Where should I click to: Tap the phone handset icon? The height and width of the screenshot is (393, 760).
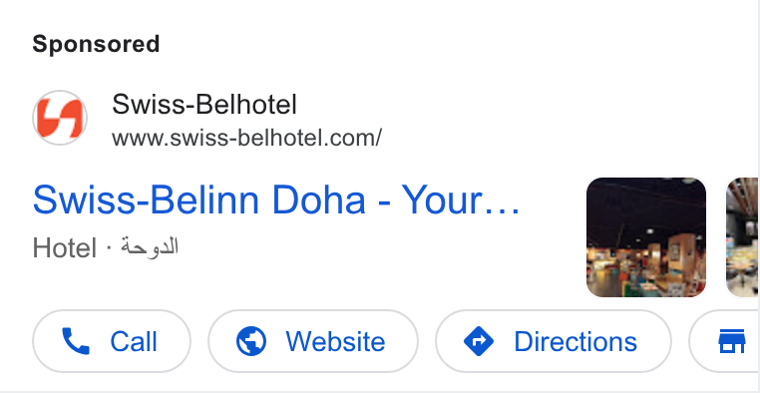[x=76, y=341]
